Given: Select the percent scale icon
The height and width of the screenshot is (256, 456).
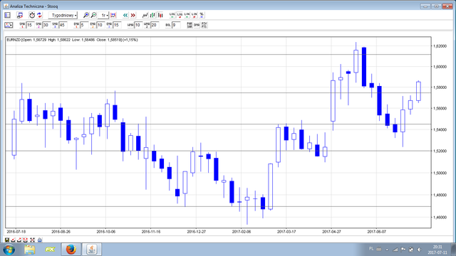Looking at the screenshot, I should tap(202, 15).
